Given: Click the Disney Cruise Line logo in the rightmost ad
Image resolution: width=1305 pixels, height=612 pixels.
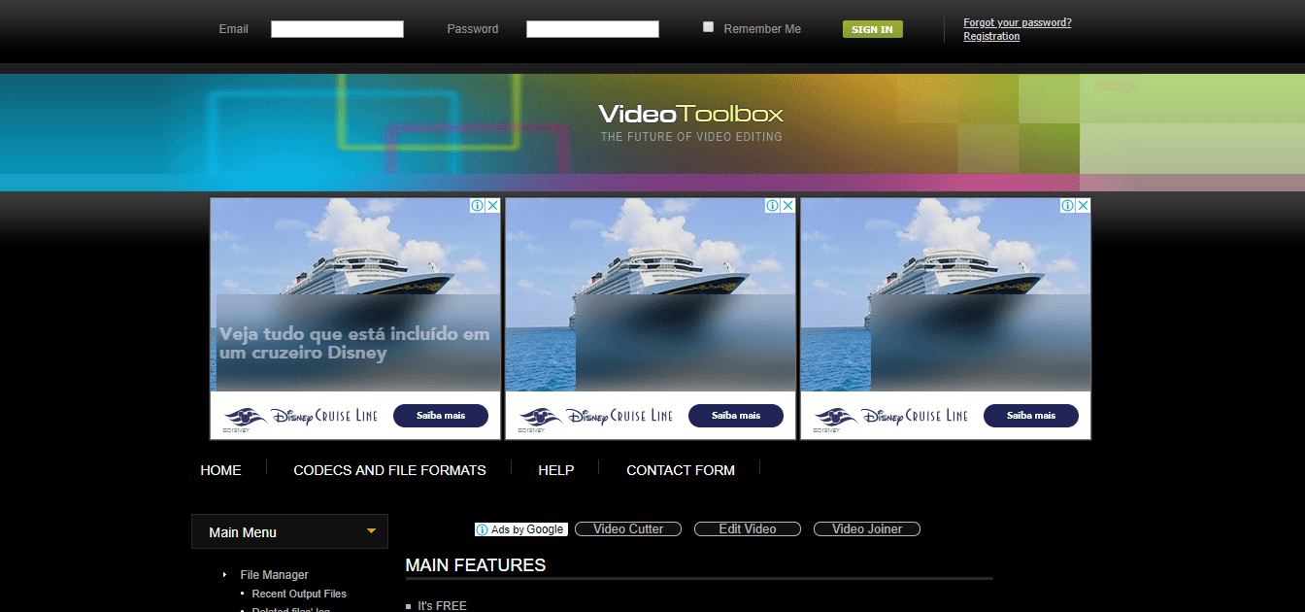Looking at the screenshot, I should pos(890,416).
